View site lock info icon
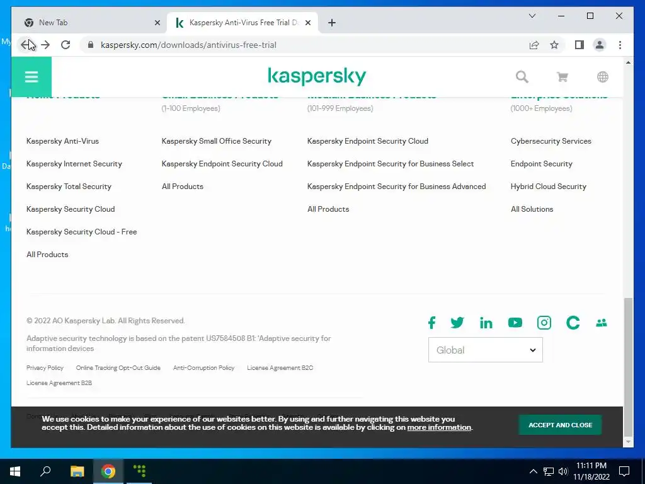 [x=91, y=45]
